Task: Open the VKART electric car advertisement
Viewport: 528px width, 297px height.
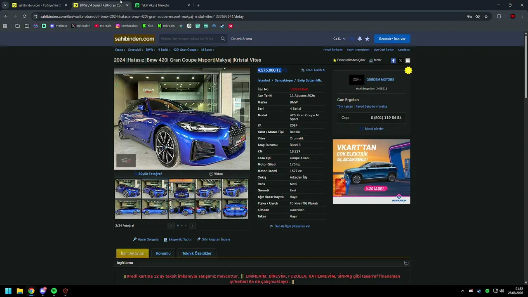Action: [x=372, y=172]
